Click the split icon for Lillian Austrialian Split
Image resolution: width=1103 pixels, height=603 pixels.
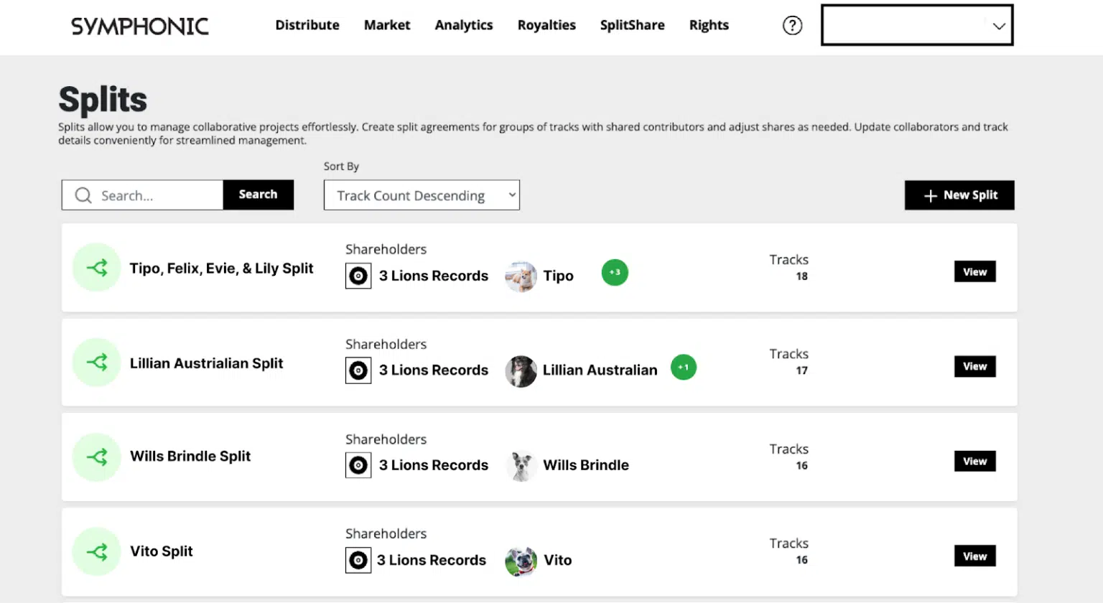97,363
